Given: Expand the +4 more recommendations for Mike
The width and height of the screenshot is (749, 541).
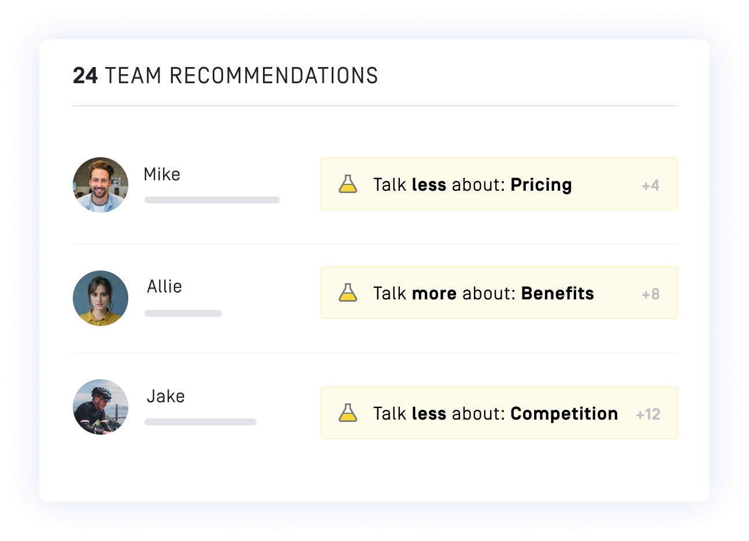Looking at the screenshot, I should 650,186.
